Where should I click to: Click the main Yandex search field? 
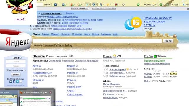click(x=97, y=41)
